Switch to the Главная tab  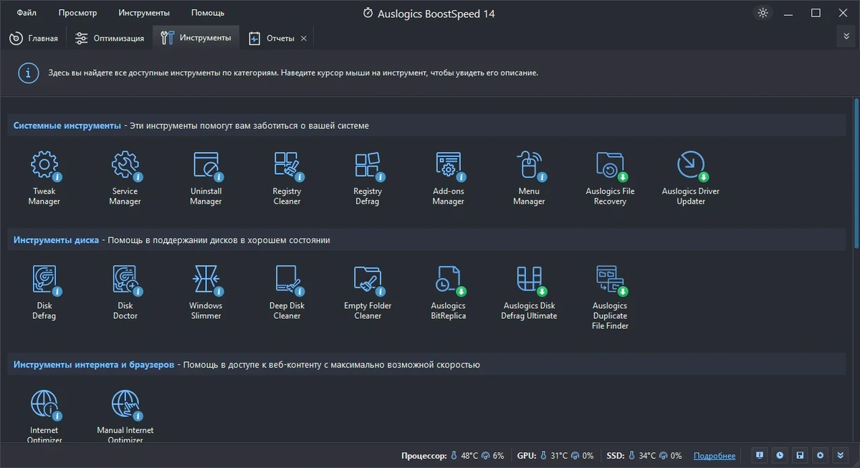(34, 38)
